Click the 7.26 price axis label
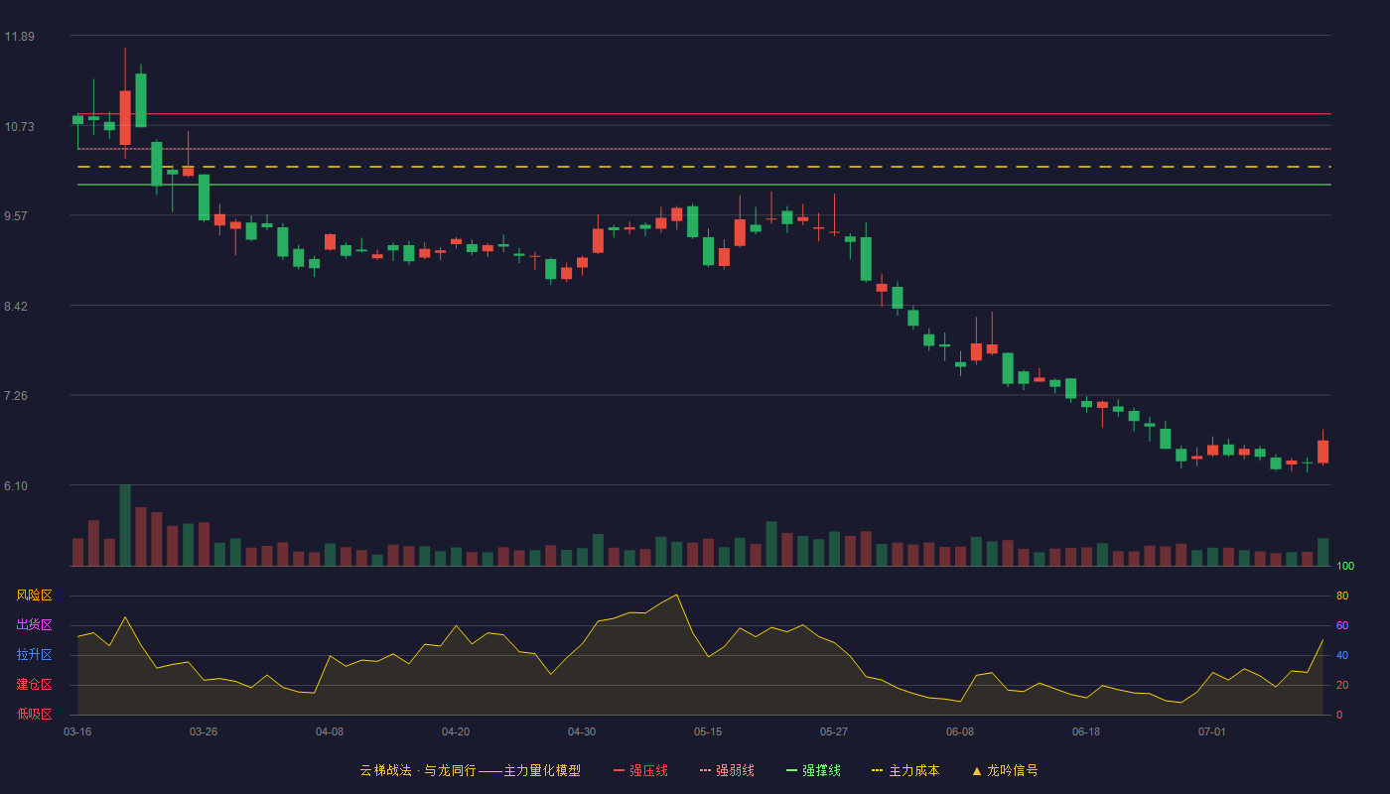This screenshot has height=794, width=1390. (17, 396)
